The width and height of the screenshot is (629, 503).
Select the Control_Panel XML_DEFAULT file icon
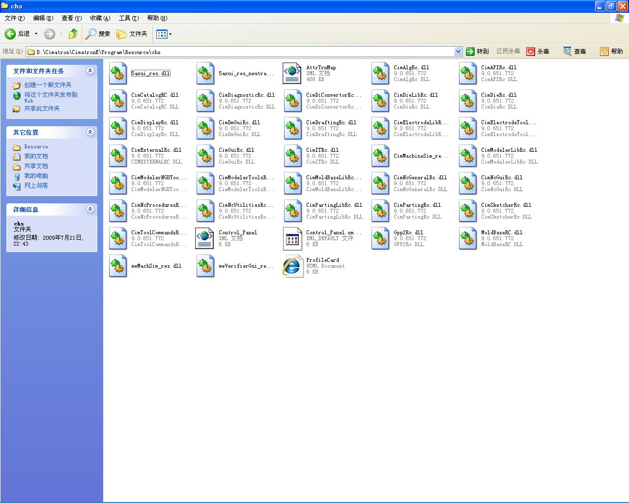tap(293, 239)
